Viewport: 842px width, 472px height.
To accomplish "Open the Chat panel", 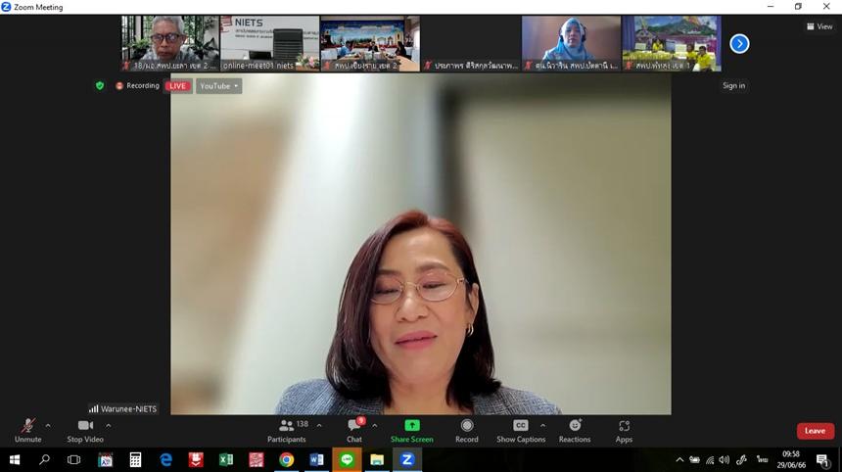I will [354, 431].
